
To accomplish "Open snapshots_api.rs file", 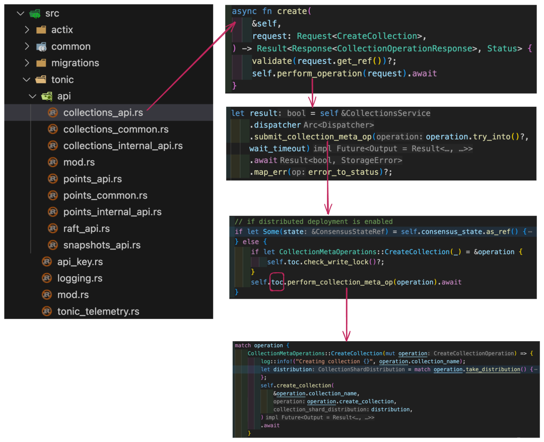I will point(102,245).
